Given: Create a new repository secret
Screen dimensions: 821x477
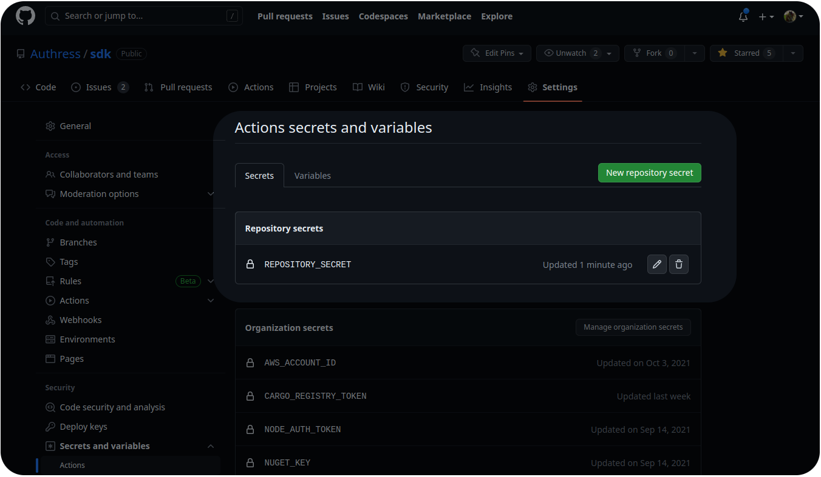Looking at the screenshot, I should (x=649, y=172).
